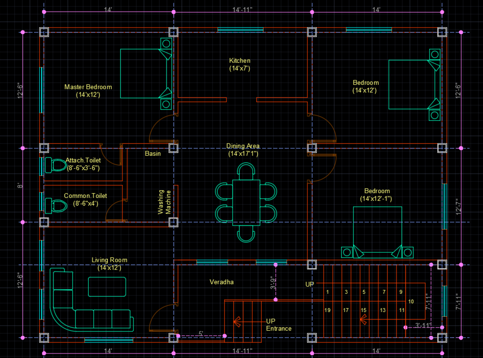Select the Washing Machine vertical text

pyautogui.click(x=164, y=202)
